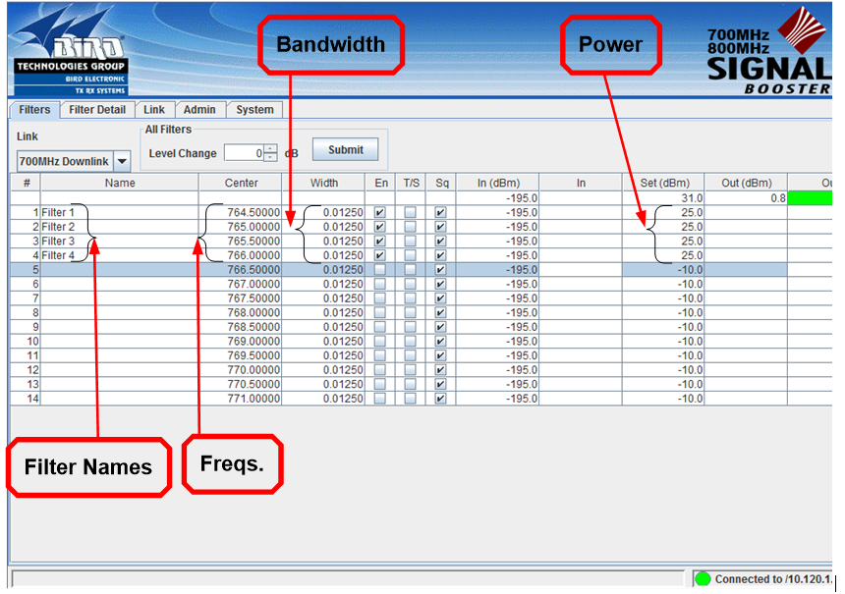Decrease Level Change with down stepper
Screen dimensions: 845x594
(x=270, y=157)
